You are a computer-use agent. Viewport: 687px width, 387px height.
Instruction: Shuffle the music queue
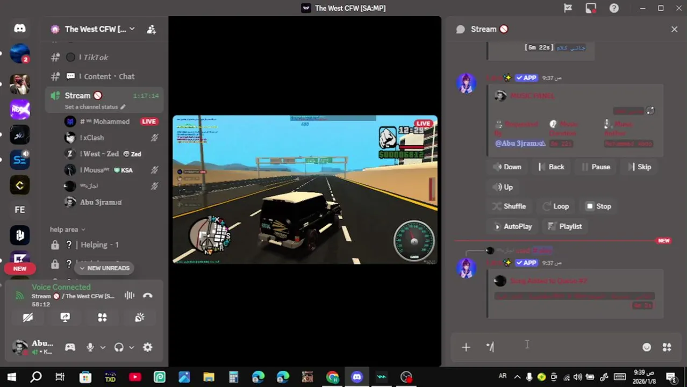(509, 206)
